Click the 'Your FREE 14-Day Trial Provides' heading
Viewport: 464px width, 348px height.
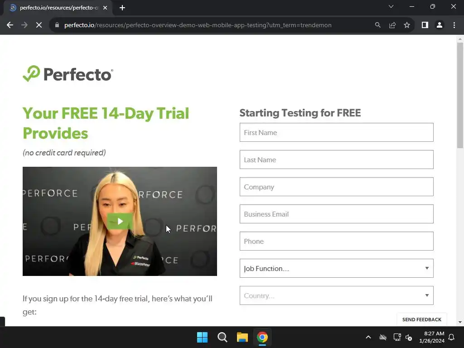106,123
